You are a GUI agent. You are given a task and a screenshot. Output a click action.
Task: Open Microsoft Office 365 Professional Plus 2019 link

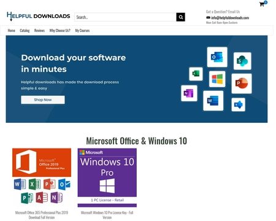coord(42,215)
